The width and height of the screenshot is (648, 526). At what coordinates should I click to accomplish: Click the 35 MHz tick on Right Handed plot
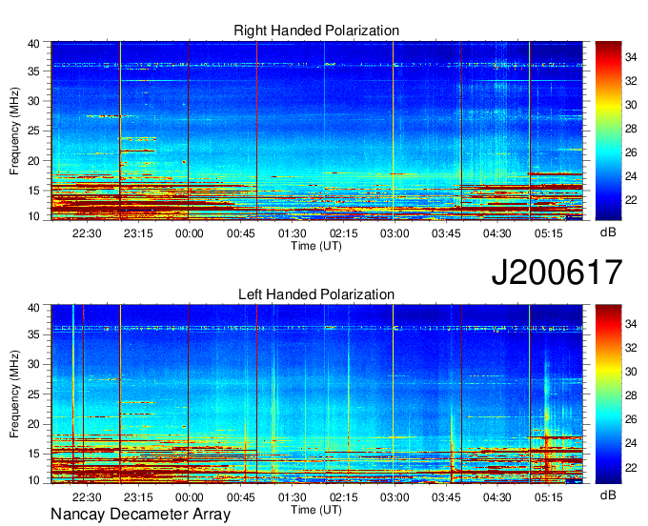point(34,71)
